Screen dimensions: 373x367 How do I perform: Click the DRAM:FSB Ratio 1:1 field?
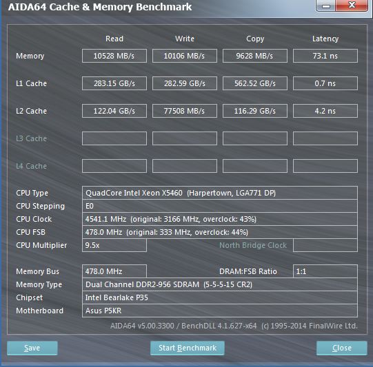pyautogui.click(x=325, y=271)
